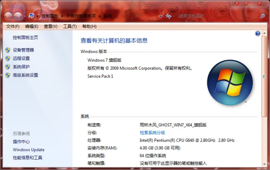Viewport: 270px width, 170px height.
Task: Expand the arrow after 控制面板 breadcrumb
Action: click(62, 16)
